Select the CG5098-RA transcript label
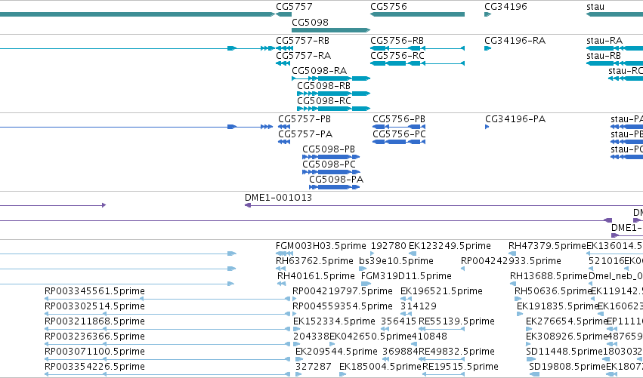Image resolution: width=643 pixels, height=378 pixels. pos(320,71)
